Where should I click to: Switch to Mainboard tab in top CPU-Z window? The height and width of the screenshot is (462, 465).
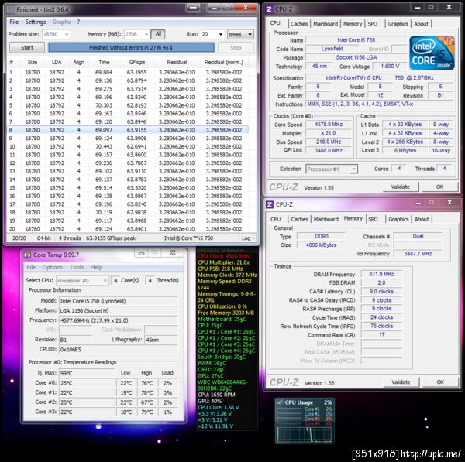[x=325, y=24]
